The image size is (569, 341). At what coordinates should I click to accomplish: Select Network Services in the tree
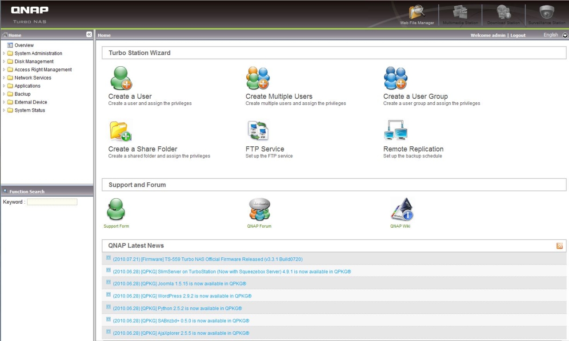[x=33, y=78]
